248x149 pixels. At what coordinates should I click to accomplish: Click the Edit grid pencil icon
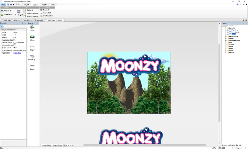tap(25, 10)
